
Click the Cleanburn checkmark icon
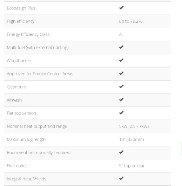121,87
